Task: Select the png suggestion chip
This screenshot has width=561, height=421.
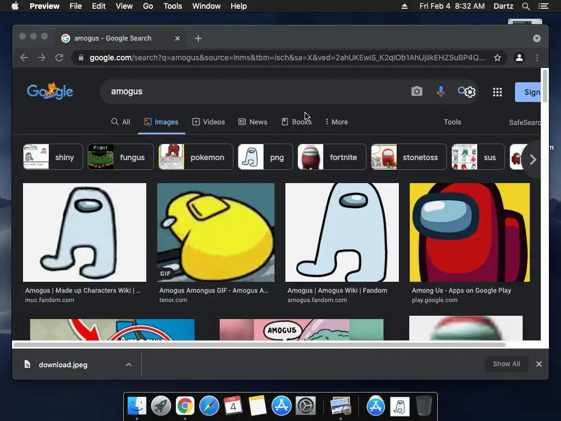Action: point(265,157)
